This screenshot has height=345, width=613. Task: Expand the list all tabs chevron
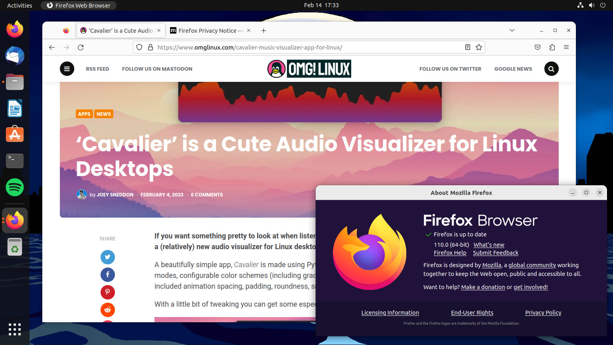[x=512, y=30]
